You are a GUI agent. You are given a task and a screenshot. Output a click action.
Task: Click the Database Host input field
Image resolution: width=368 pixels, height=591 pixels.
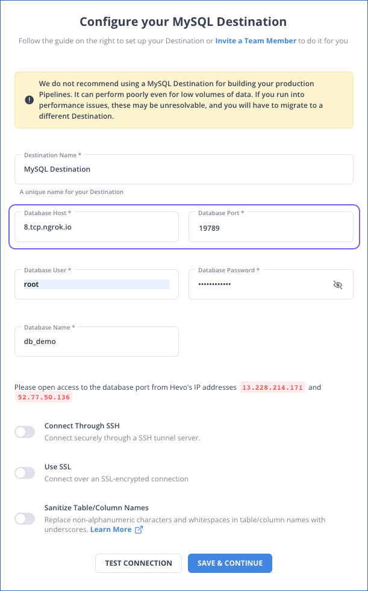[x=96, y=227]
